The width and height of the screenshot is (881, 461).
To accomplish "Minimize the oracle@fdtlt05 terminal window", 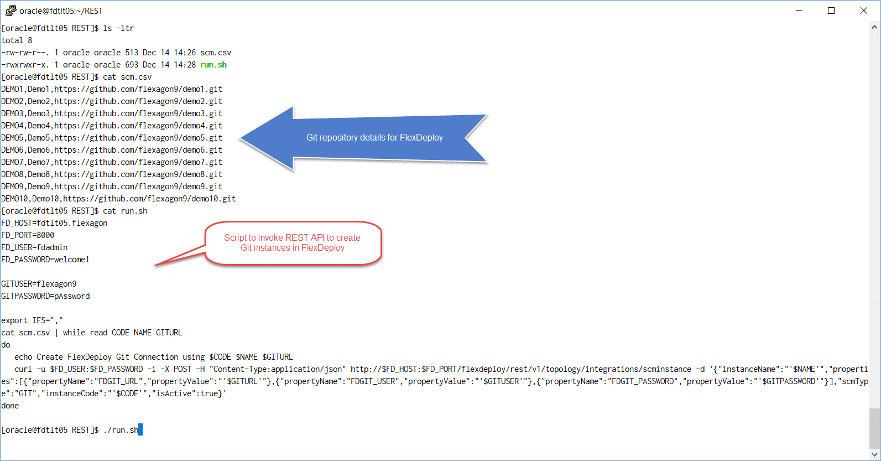I will click(x=799, y=11).
